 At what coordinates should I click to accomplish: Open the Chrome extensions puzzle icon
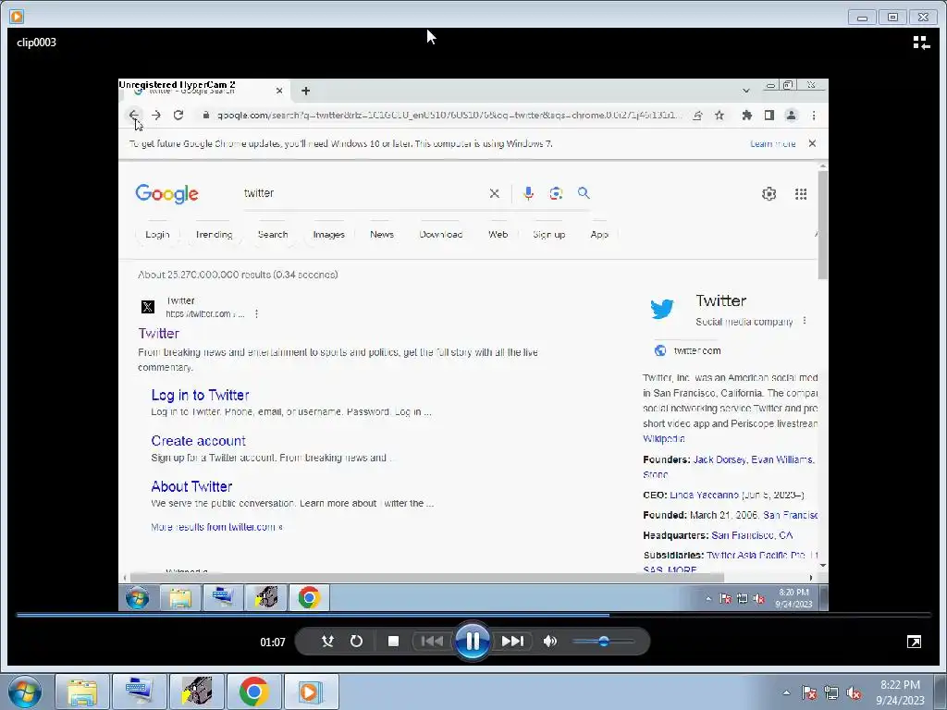[747, 116]
